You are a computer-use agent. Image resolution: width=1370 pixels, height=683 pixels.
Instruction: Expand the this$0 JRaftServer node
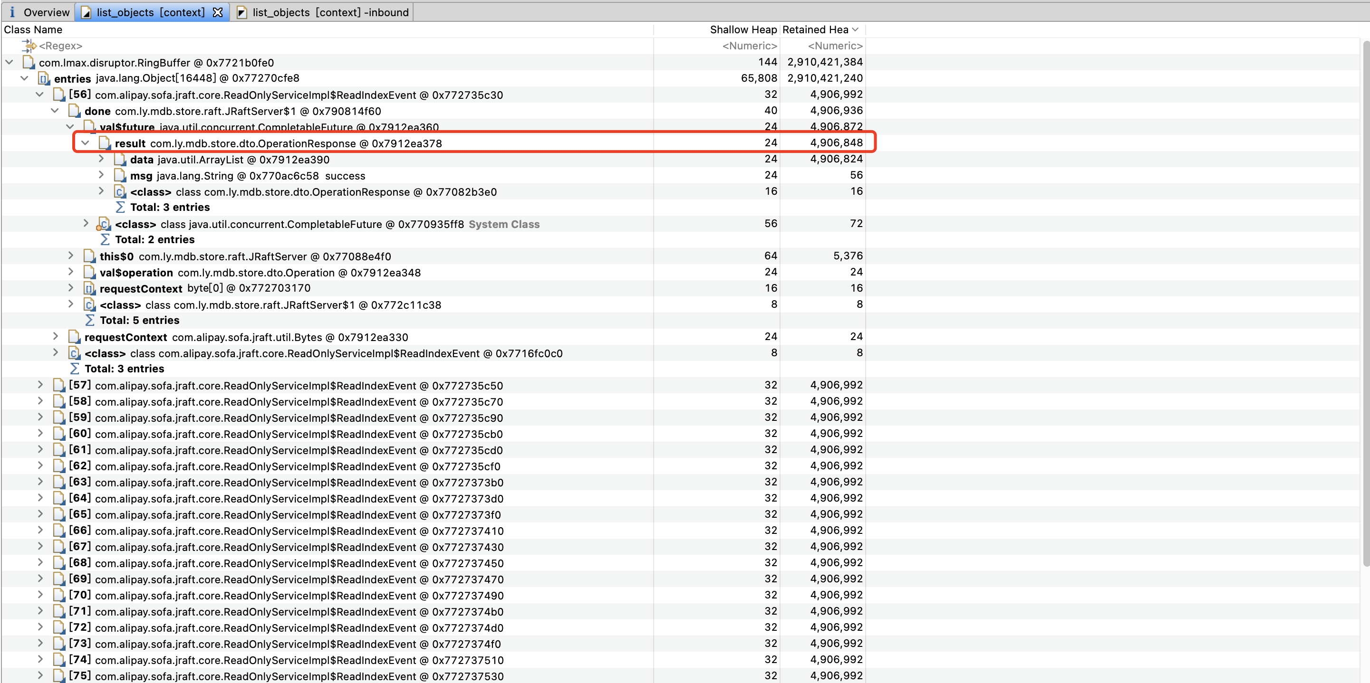point(71,256)
